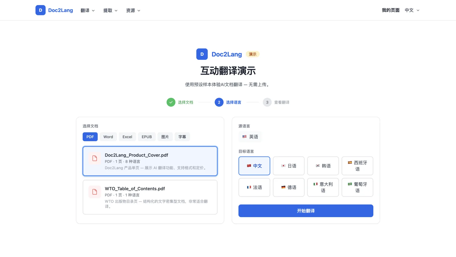Click the Spain flag icon in 西班牙语 option
Image resolution: width=456 pixels, height=257 pixels.
350,163
